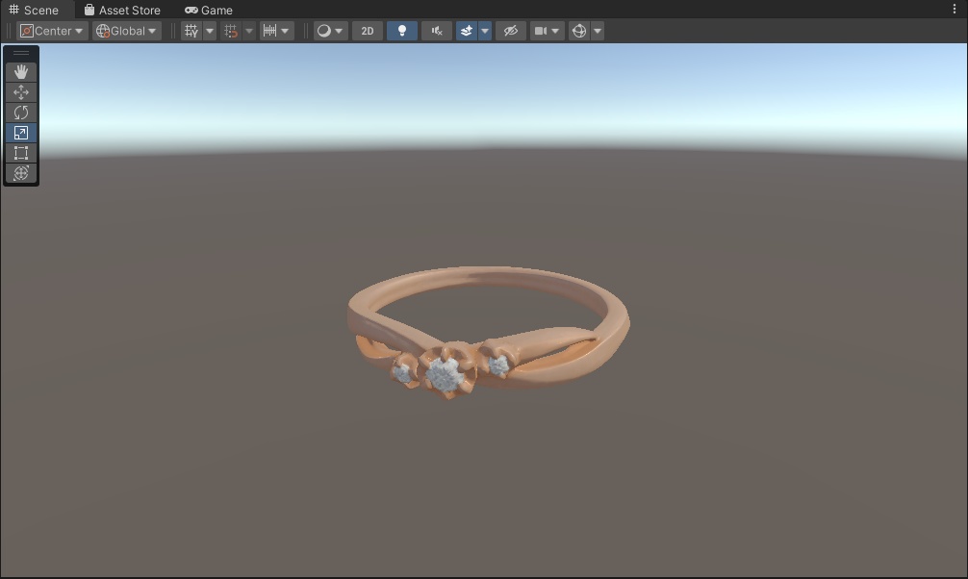Switch to the Asset Store tab
Screen dimensions: 968x579
click(x=123, y=10)
